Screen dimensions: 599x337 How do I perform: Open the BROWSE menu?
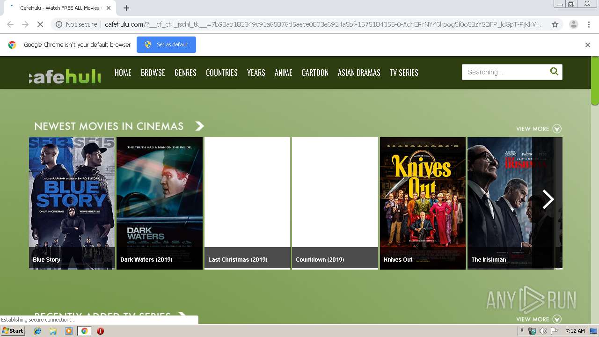pos(153,73)
